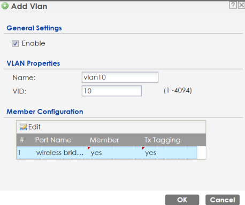
Task: Open the Tx Tagging yes cell for editing
Action: point(170,153)
